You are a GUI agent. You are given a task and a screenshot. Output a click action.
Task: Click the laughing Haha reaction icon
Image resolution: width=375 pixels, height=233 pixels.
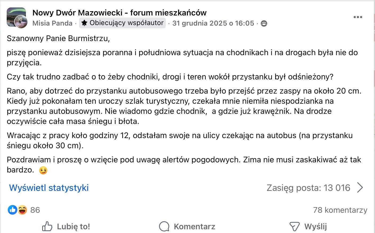[22, 210]
